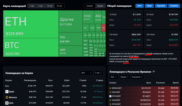Click the red SKL heatmap tile
The width and height of the screenshot is (182, 106).
[103, 28]
